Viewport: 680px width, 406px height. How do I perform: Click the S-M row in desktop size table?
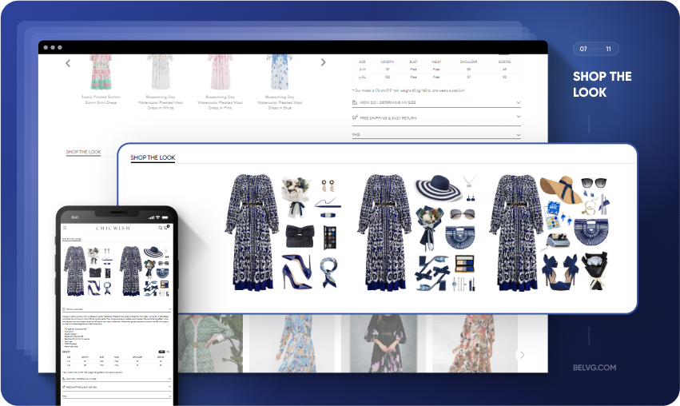(436, 69)
